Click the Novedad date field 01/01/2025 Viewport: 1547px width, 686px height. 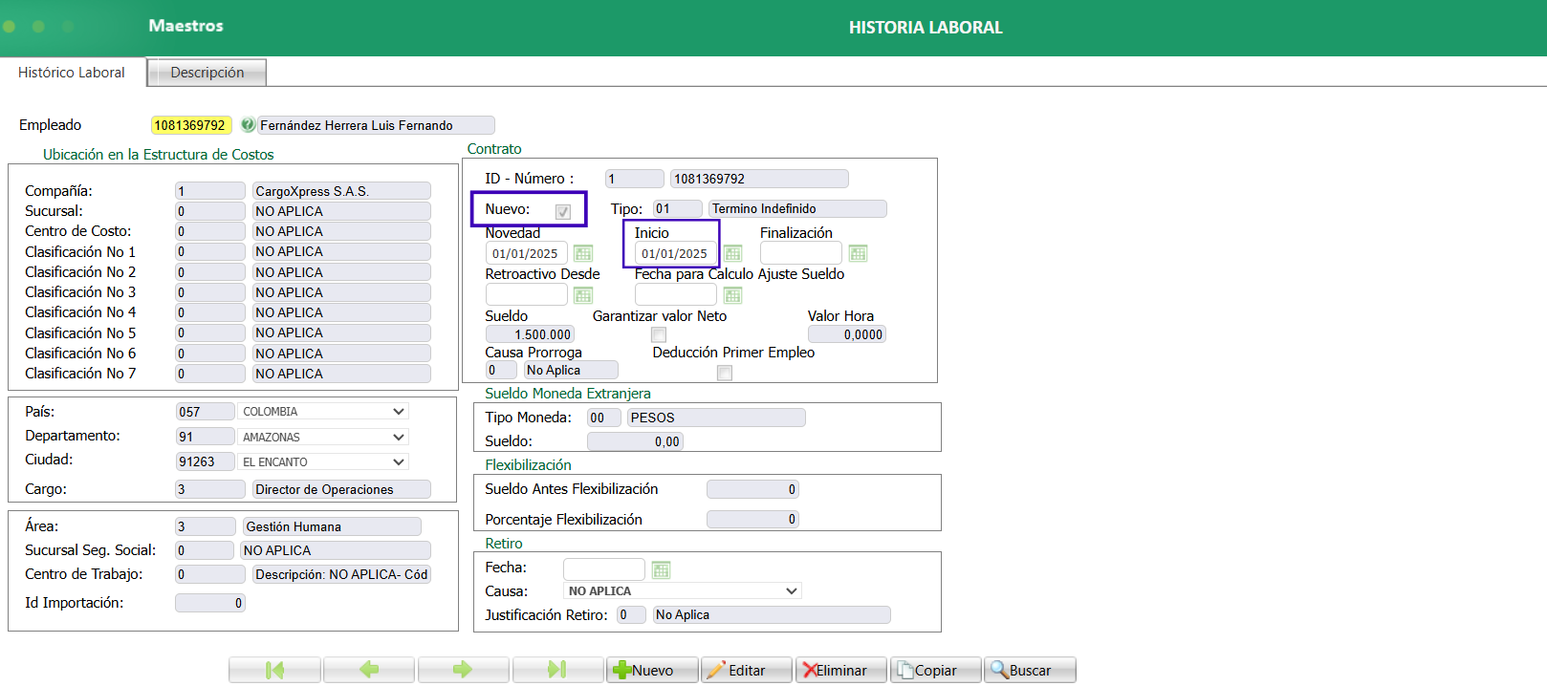pos(526,253)
